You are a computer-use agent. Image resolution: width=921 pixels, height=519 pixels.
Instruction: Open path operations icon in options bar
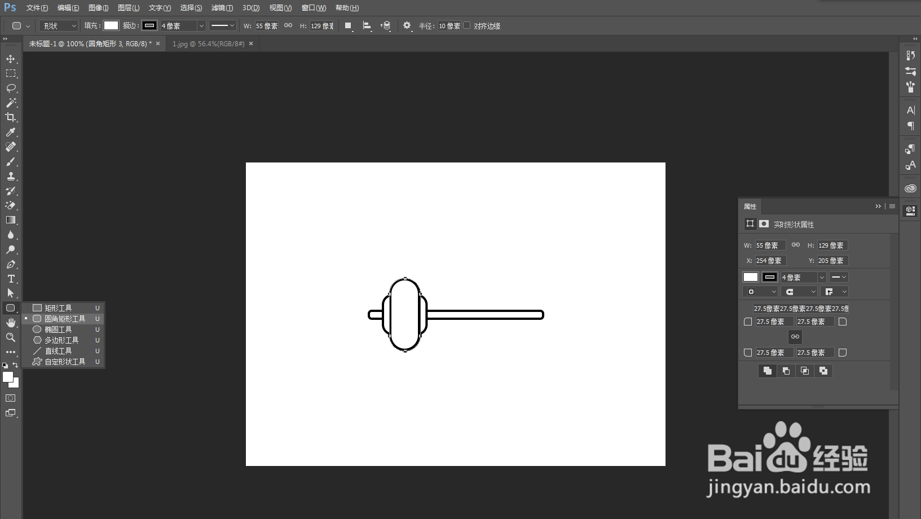349,26
